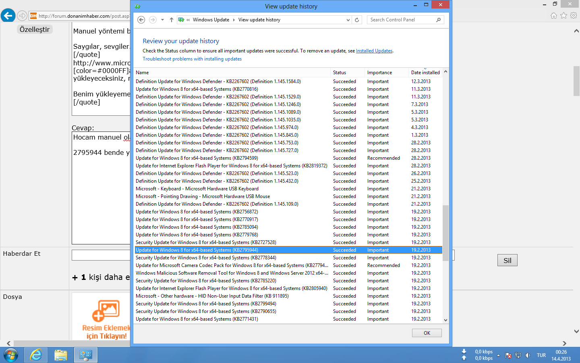Show hidden tray icons arrow
The width and height of the screenshot is (580, 363).
click(499, 355)
